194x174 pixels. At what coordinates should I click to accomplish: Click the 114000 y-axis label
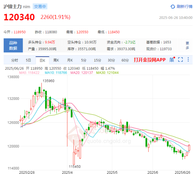(x=13, y=168)
